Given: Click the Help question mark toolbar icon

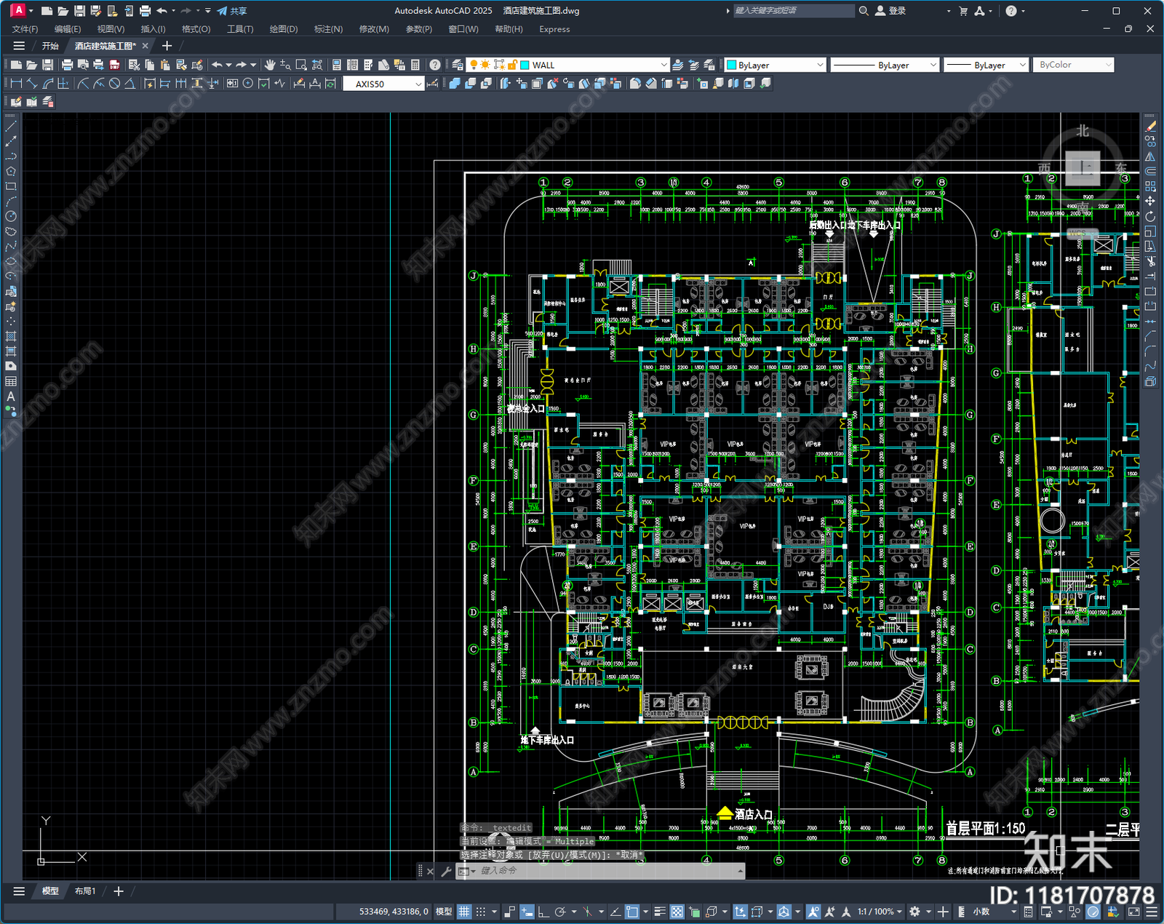Looking at the screenshot, I should pos(435,65).
